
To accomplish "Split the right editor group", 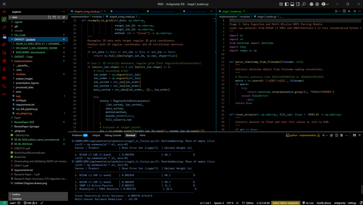I will pos(345,12).
